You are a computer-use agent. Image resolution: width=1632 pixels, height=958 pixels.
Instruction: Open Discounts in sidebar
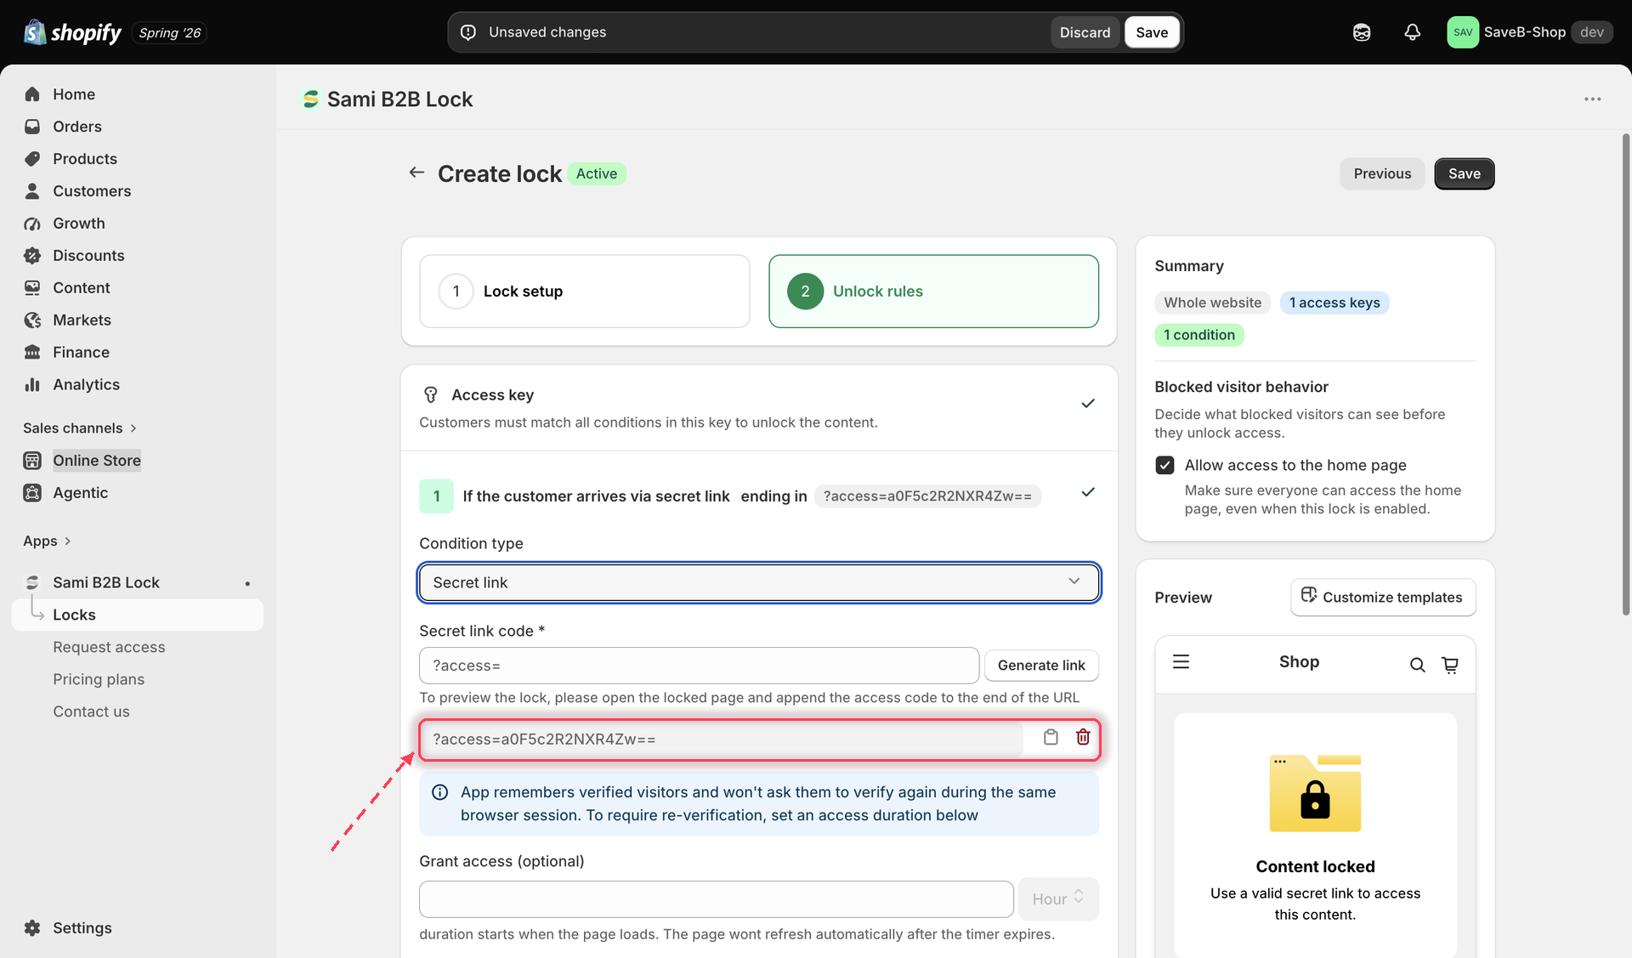pos(88,256)
